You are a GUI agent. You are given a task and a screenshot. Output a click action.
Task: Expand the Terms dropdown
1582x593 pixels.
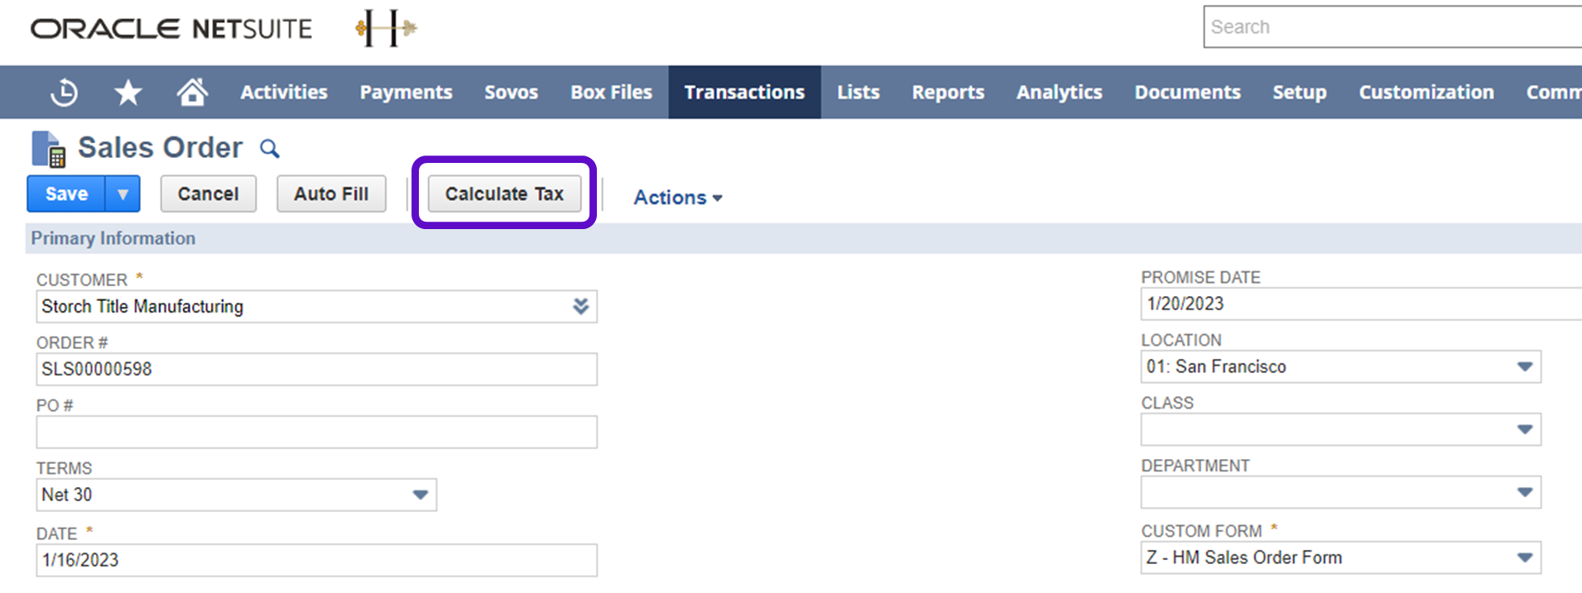click(x=420, y=495)
